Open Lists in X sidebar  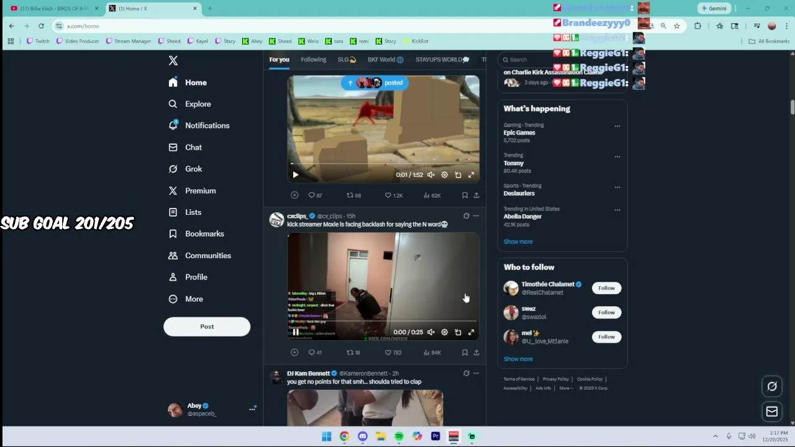coord(184,212)
